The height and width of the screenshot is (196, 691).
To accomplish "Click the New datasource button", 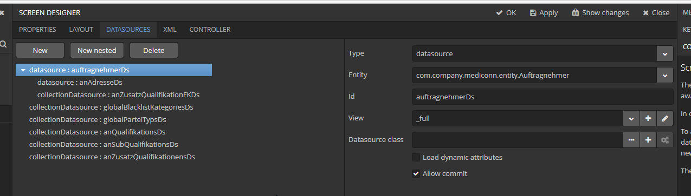I will pos(40,50).
